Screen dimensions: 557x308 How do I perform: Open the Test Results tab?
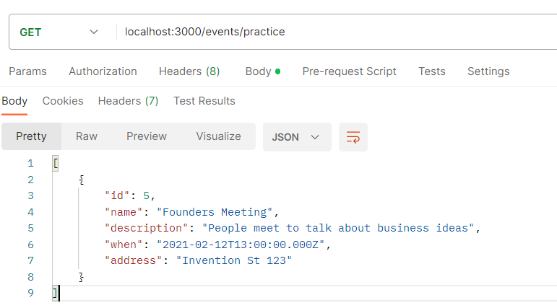pos(204,101)
